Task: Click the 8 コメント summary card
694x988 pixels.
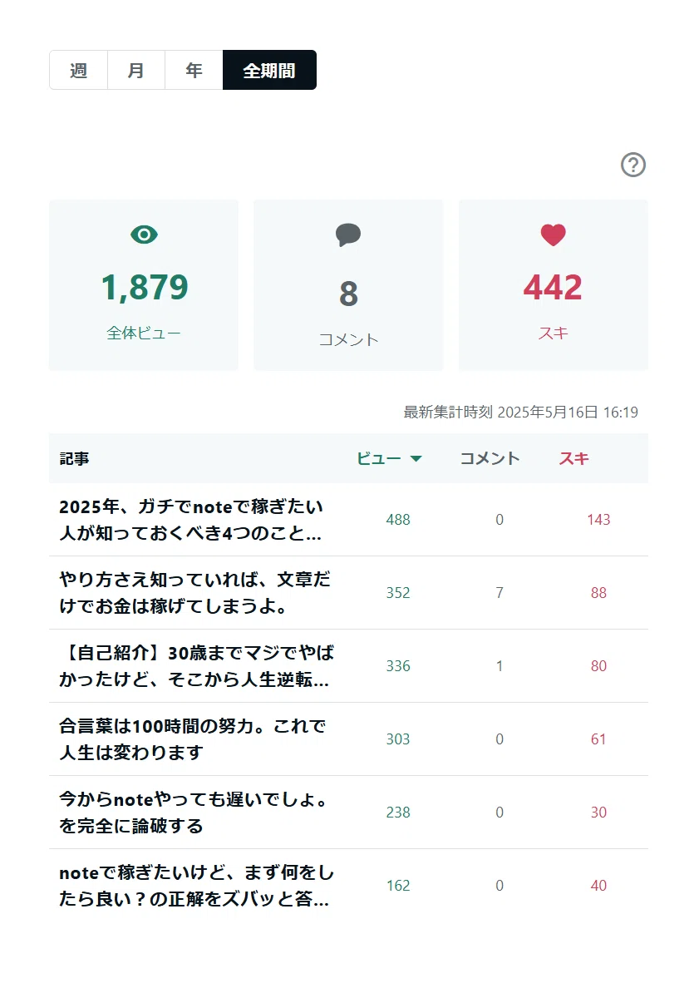Action: [x=348, y=285]
